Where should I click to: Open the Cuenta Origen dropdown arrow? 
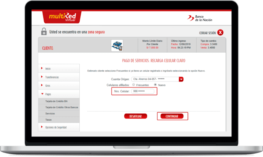click(x=181, y=79)
